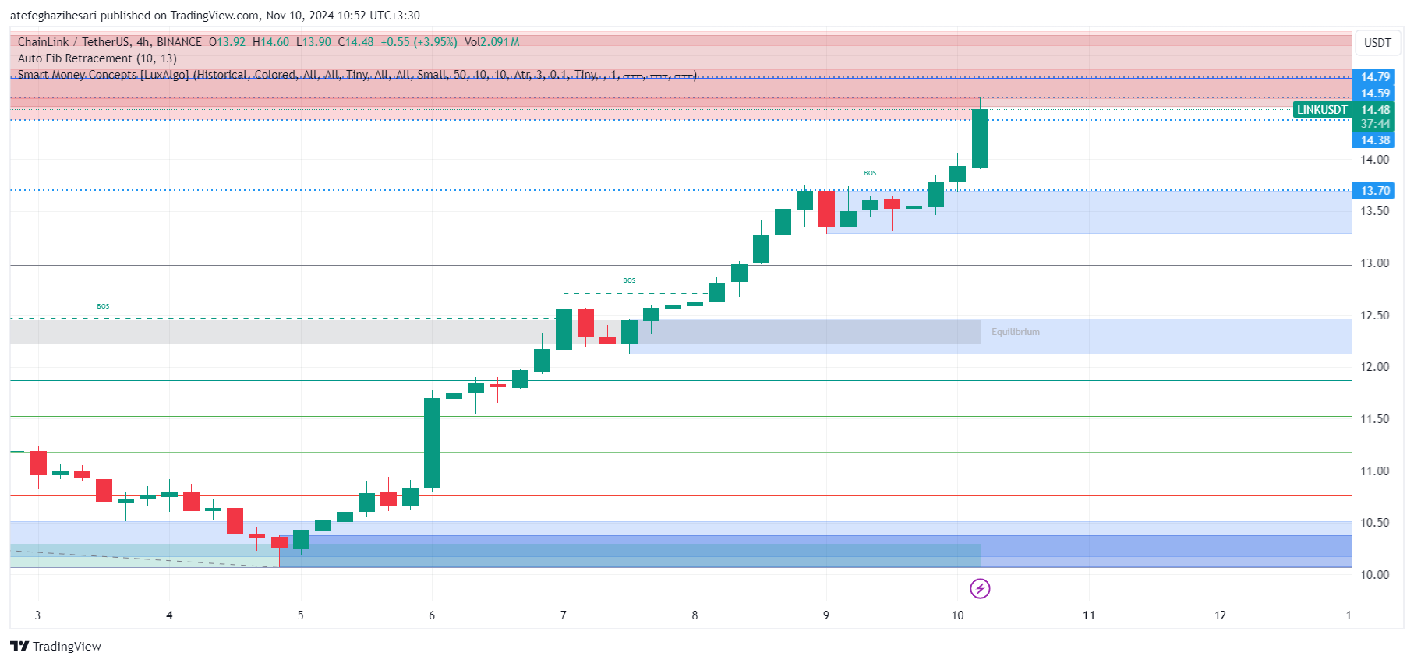Click date 10 on the time axis

click(x=957, y=615)
